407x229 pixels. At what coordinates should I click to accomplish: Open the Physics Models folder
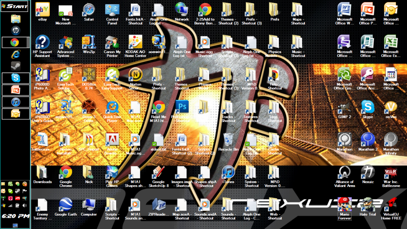tap(275, 46)
